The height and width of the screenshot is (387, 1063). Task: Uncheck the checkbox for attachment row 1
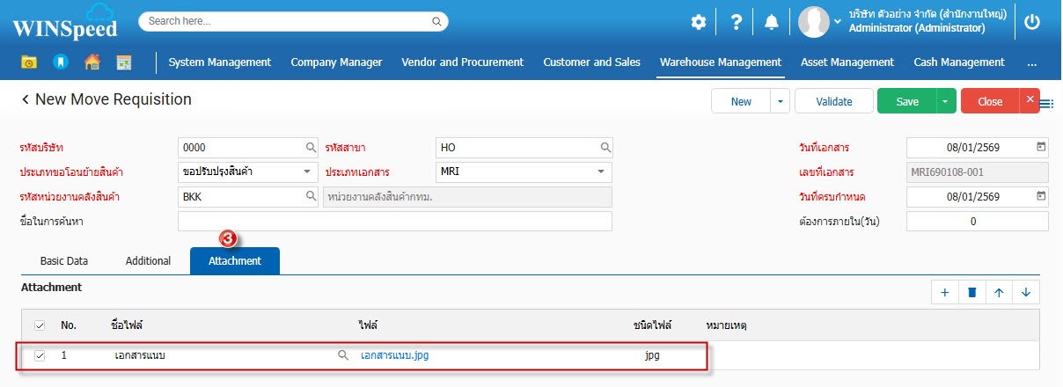pyautogui.click(x=39, y=355)
